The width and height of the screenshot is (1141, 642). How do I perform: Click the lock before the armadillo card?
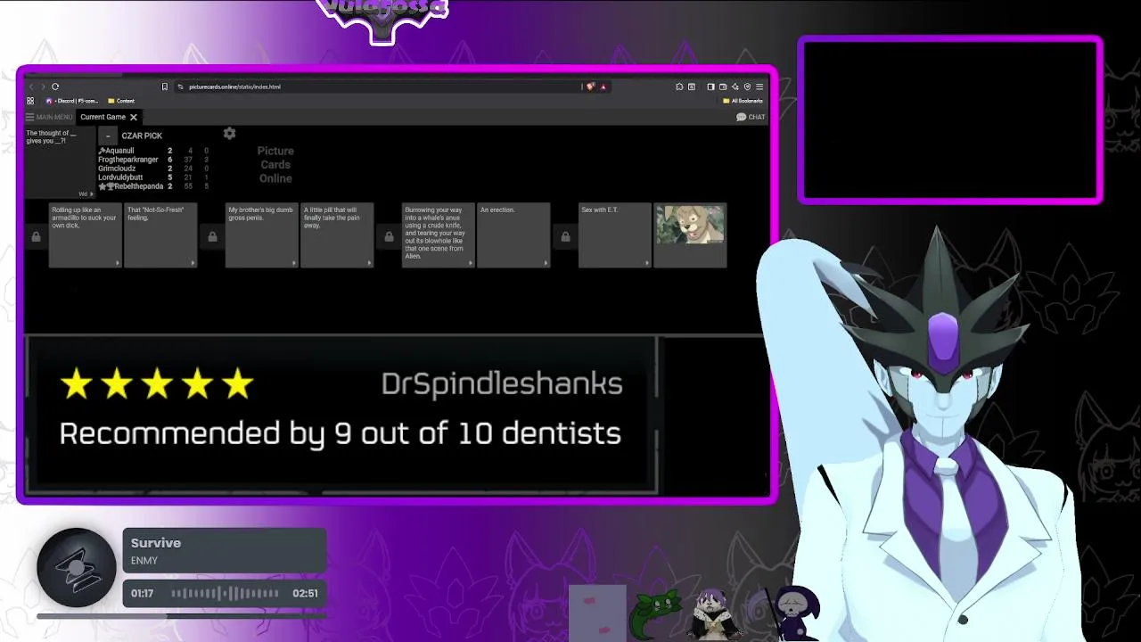tap(36, 237)
